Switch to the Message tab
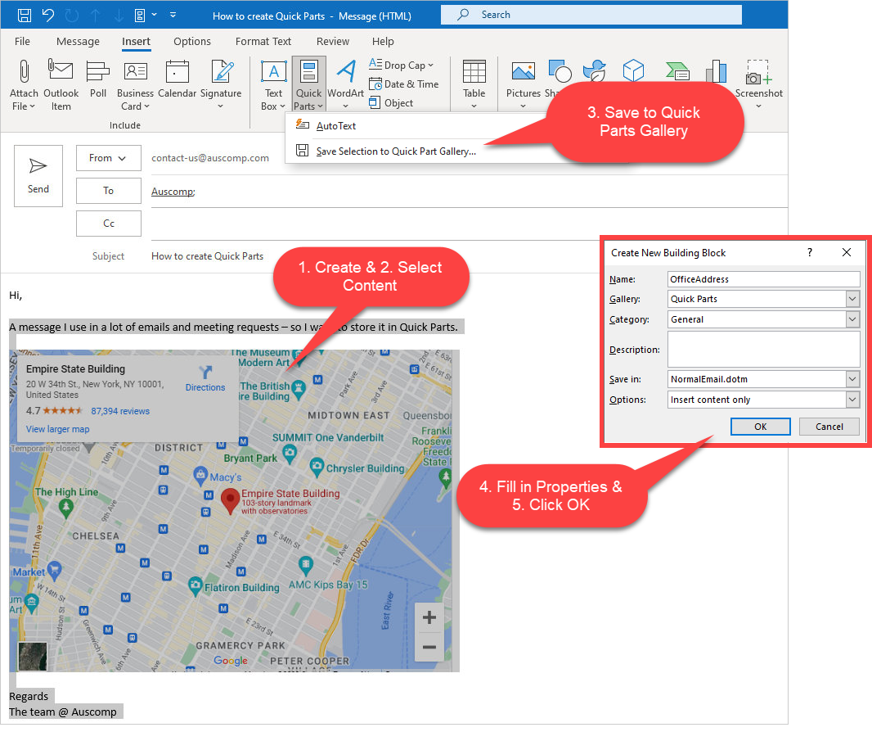This screenshot has height=732, width=872. 78,41
